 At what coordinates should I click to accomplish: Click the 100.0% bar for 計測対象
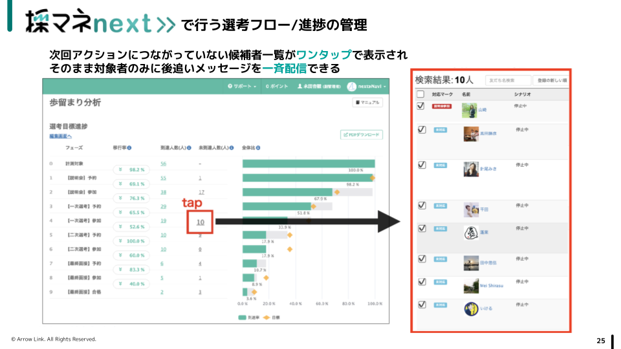(x=309, y=164)
